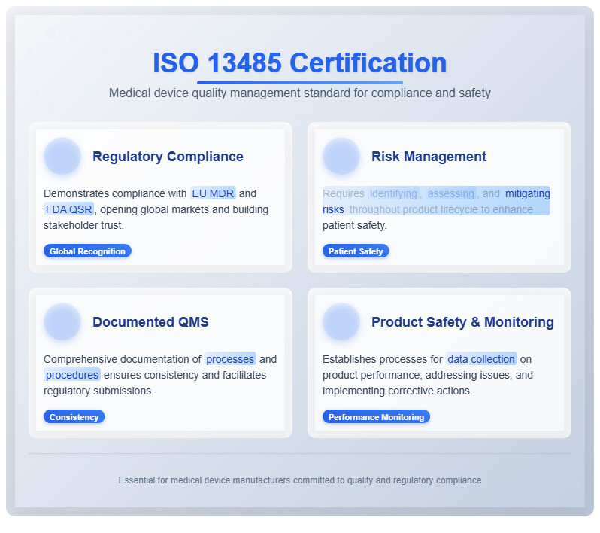Click the Regulatory Compliance circle icon

pyautogui.click(x=62, y=157)
